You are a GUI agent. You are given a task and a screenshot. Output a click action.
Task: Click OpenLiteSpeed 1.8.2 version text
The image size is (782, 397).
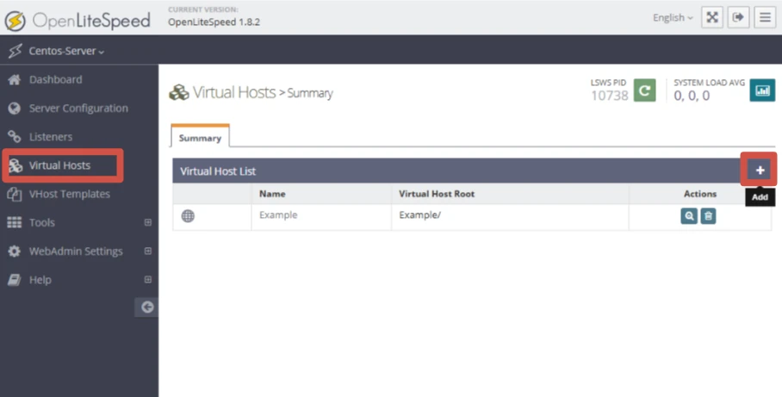214,22
